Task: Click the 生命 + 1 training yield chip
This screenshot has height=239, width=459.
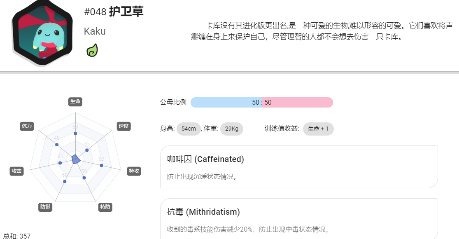Action: [x=318, y=129]
